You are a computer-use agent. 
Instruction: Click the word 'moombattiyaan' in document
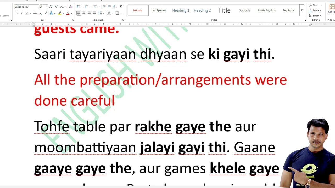coord(85,148)
